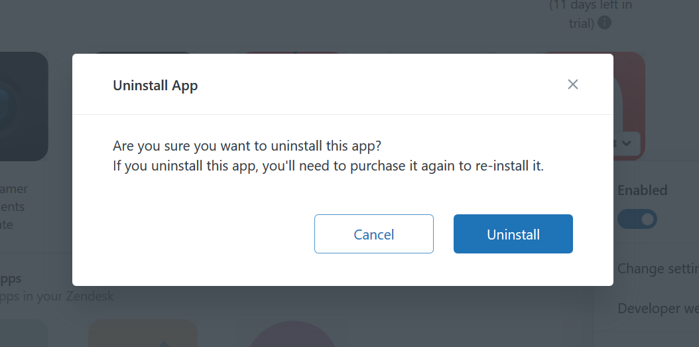Open the trial info icon tooltip
This screenshot has height=347, width=699.
604,23
